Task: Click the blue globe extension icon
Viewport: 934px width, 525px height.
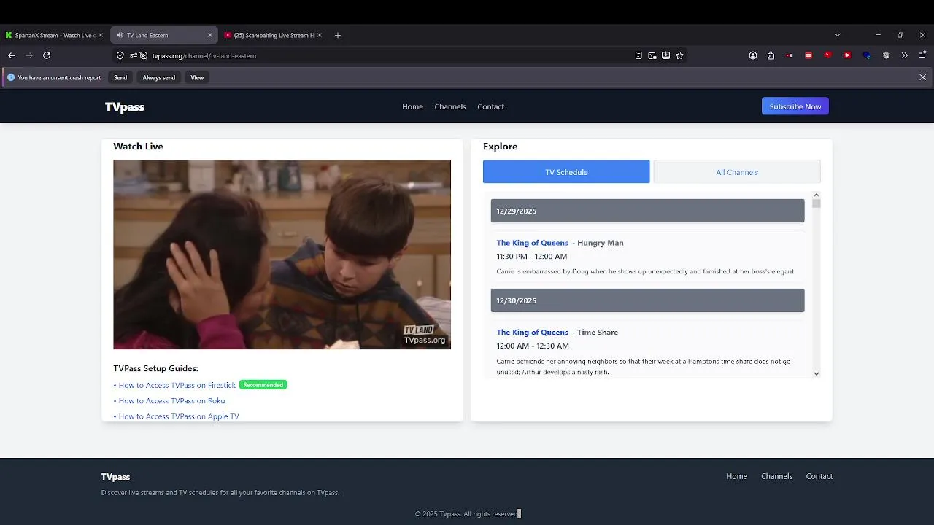Action: coord(867,55)
